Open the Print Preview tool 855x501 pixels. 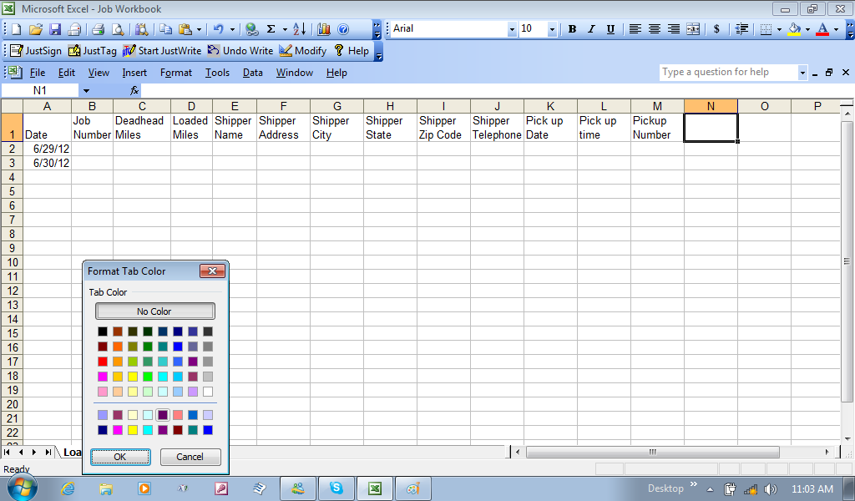pyautogui.click(x=118, y=29)
